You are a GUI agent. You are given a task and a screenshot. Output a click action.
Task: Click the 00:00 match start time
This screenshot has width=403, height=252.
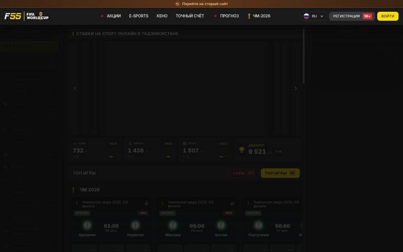(x=283, y=226)
